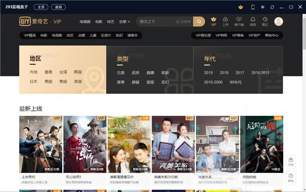Click the 返回 button
Image resolution: width=306 pixels, height=192 pixels.
[58, 7]
